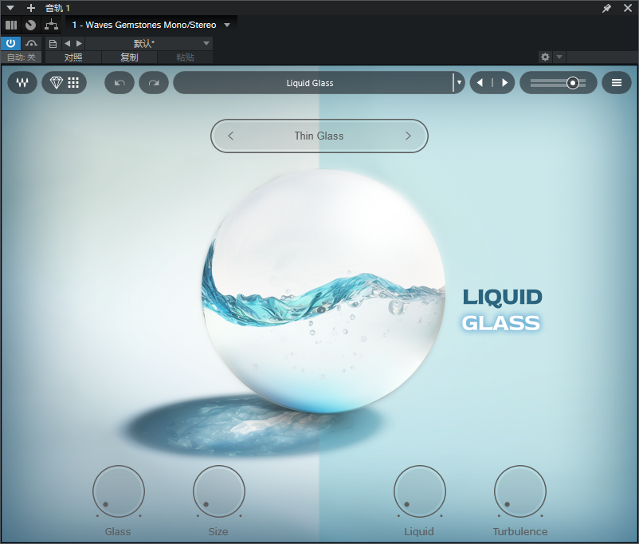Select previous style with left chevron
The height and width of the screenshot is (544, 639).
coord(230,136)
